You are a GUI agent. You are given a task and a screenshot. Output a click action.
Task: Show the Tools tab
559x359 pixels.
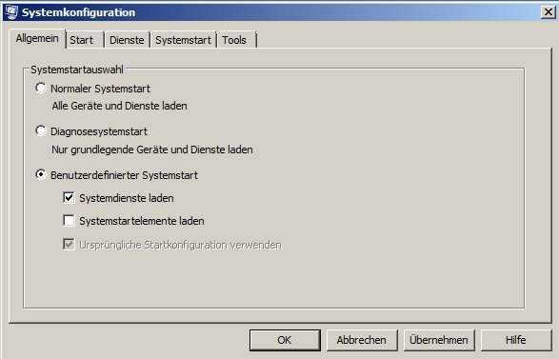[236, 40]
